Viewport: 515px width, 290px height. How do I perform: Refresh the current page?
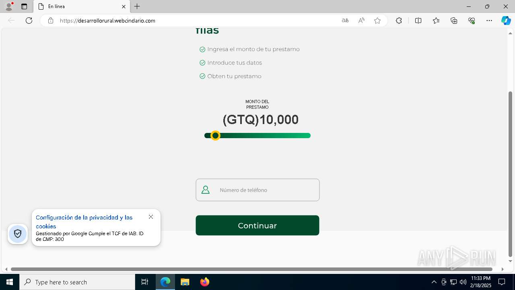(x=29, y=21)
